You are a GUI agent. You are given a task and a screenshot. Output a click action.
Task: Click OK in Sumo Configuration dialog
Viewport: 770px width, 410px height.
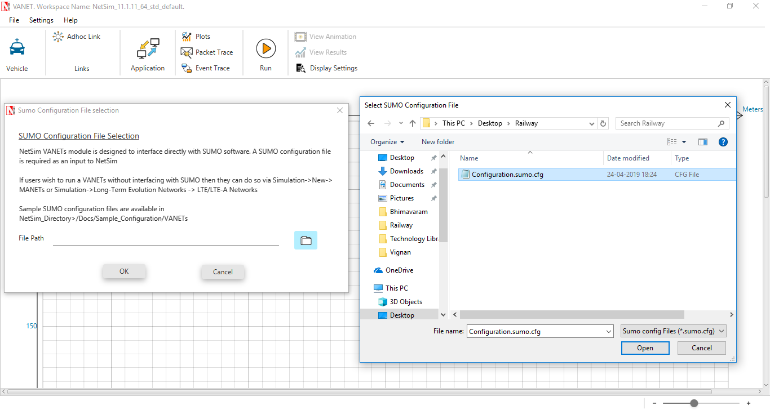point(124,271)
